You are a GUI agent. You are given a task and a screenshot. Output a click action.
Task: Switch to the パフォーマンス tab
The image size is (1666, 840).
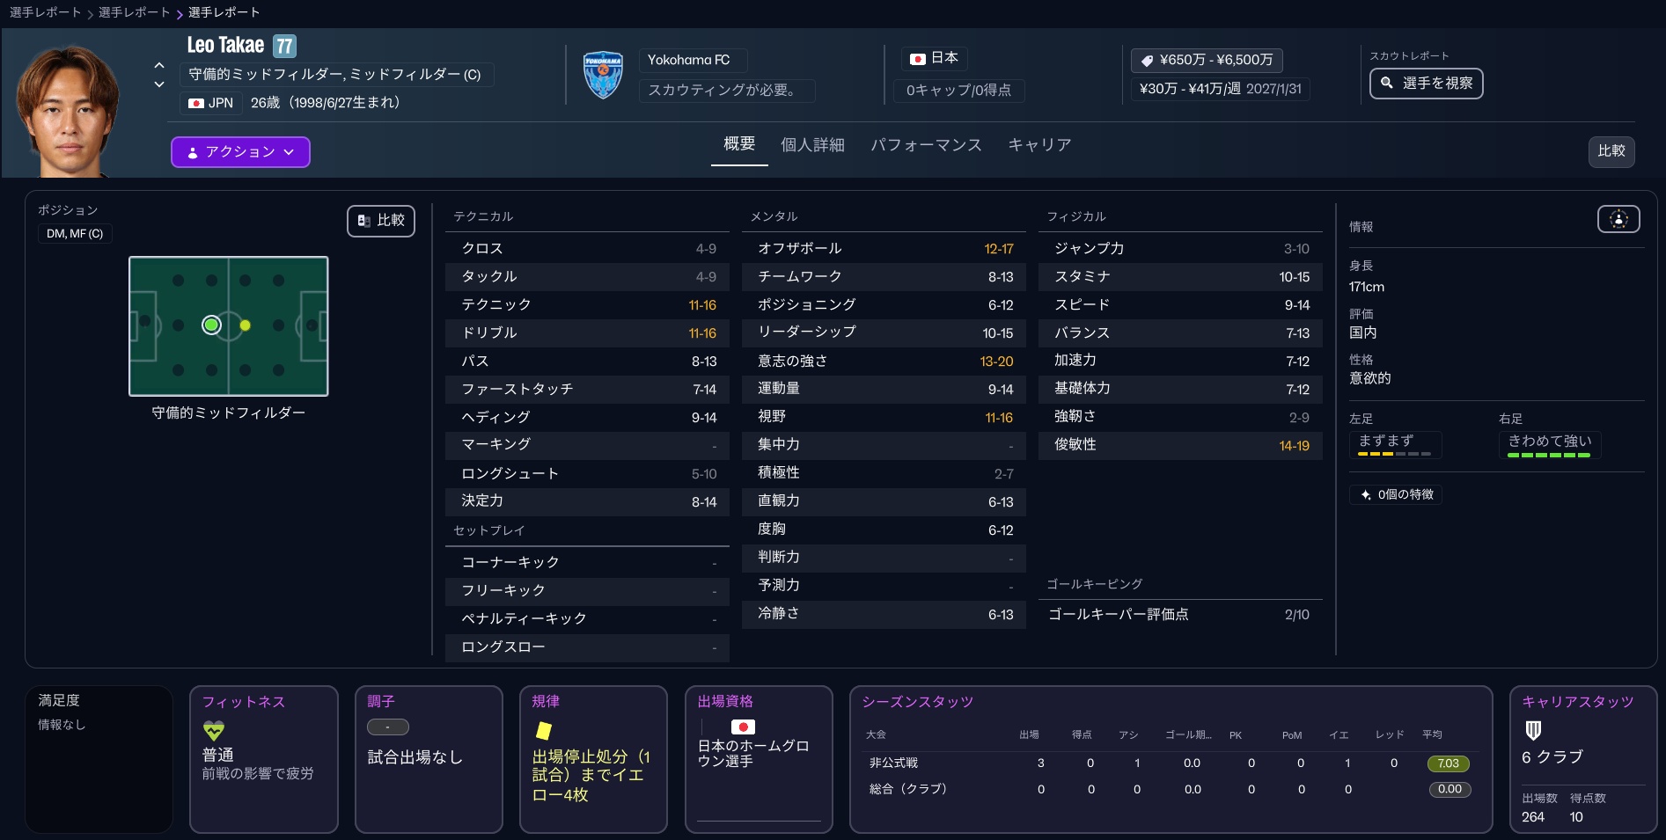926,145
